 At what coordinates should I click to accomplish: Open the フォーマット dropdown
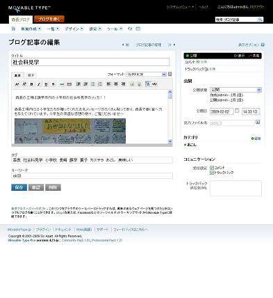pyautogui.click(x=146, y=74)
